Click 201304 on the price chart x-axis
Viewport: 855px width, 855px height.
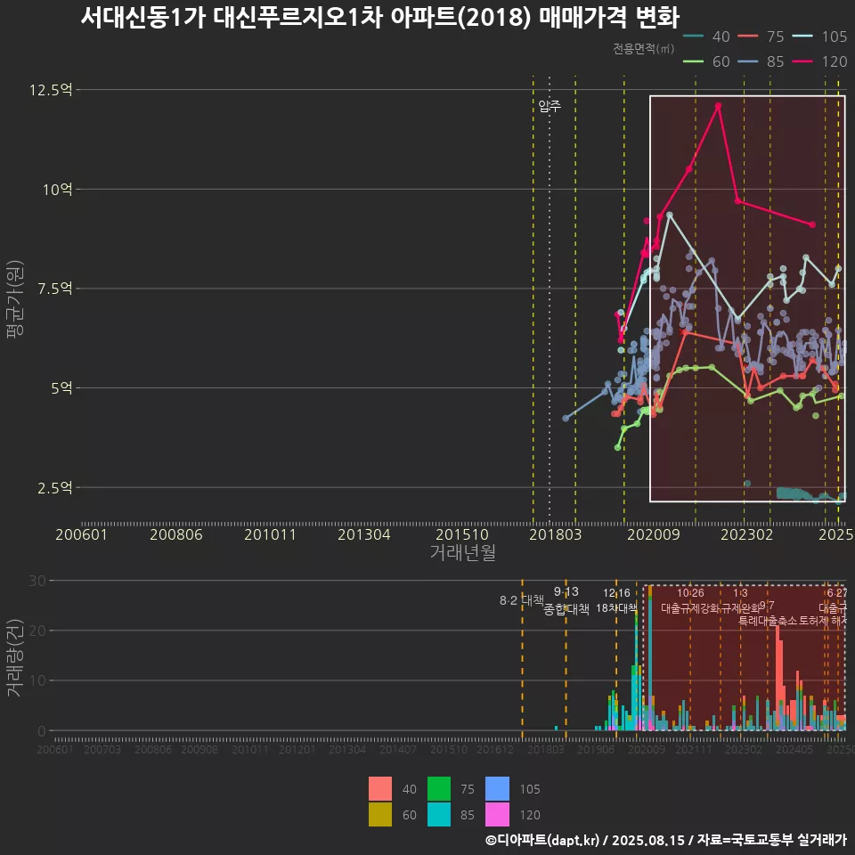[x=363, y=534]
